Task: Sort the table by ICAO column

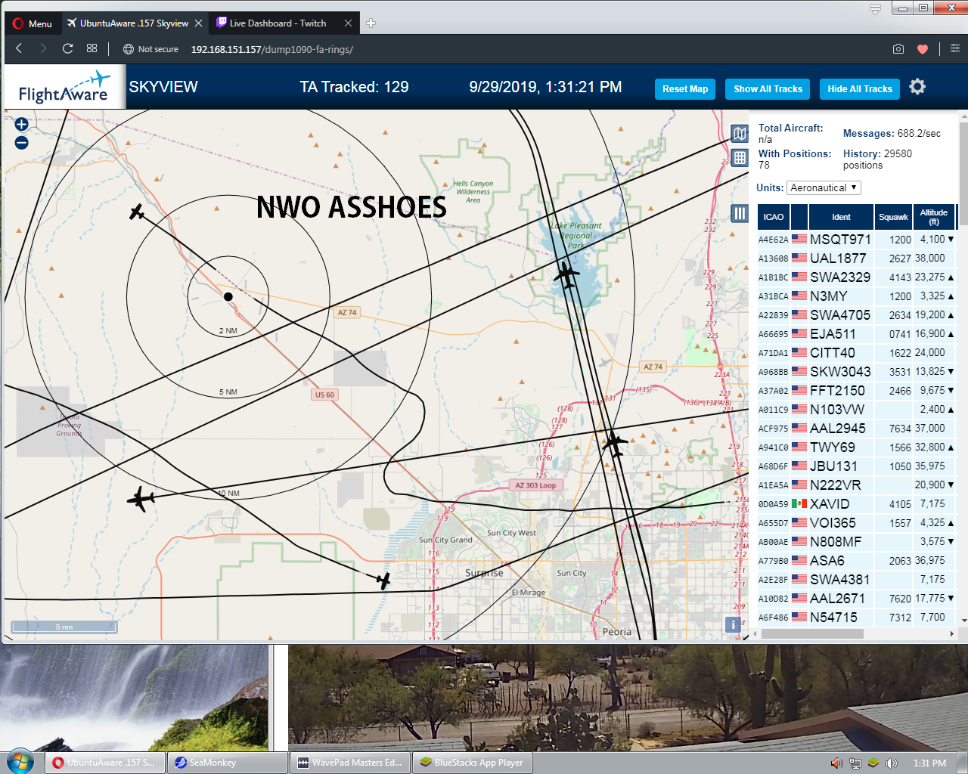Action: pos(773,217)
